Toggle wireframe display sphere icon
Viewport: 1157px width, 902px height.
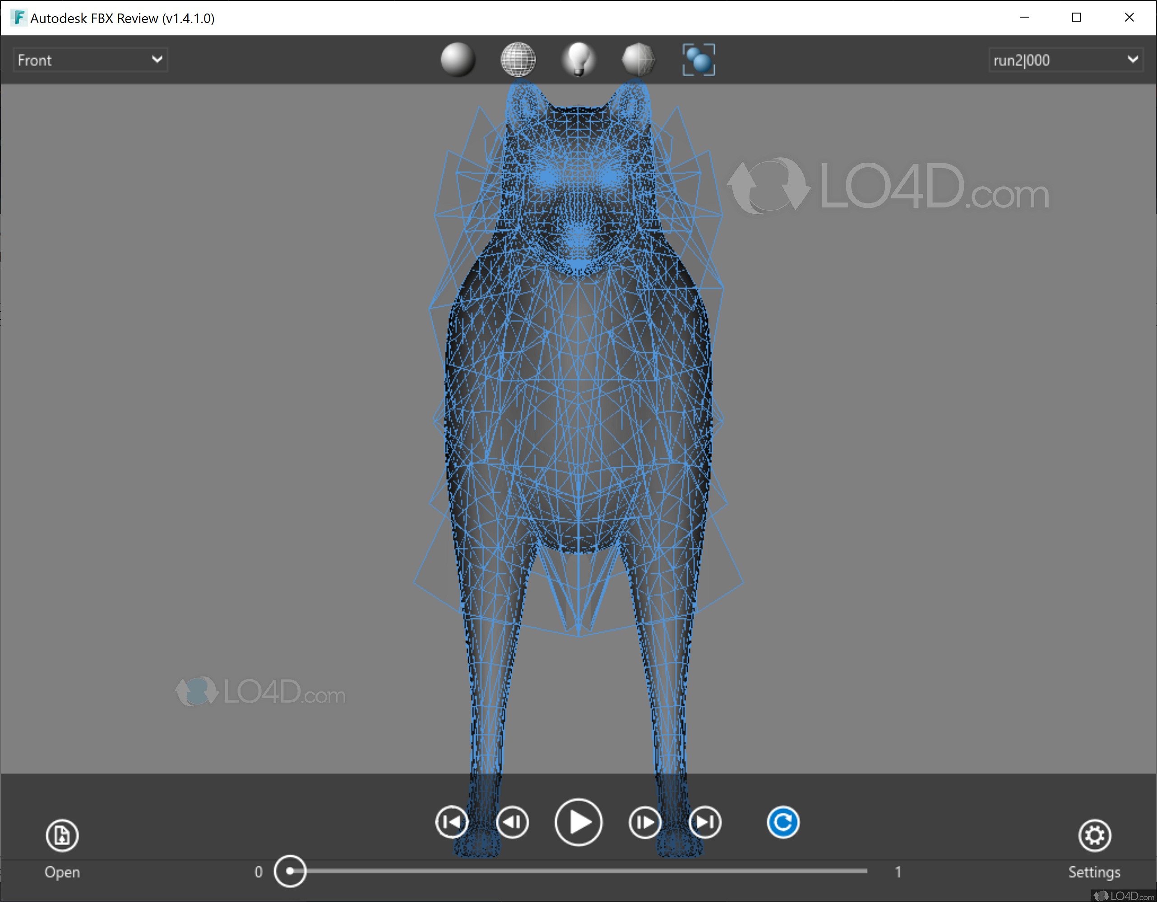[518, 59]
